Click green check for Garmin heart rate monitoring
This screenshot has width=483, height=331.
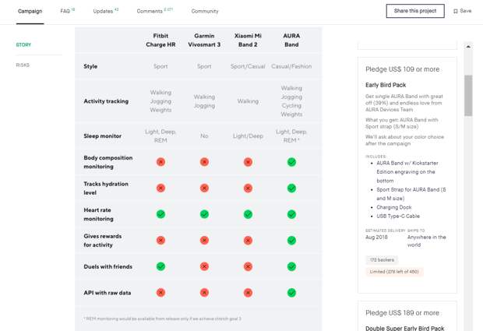(204, 214)
